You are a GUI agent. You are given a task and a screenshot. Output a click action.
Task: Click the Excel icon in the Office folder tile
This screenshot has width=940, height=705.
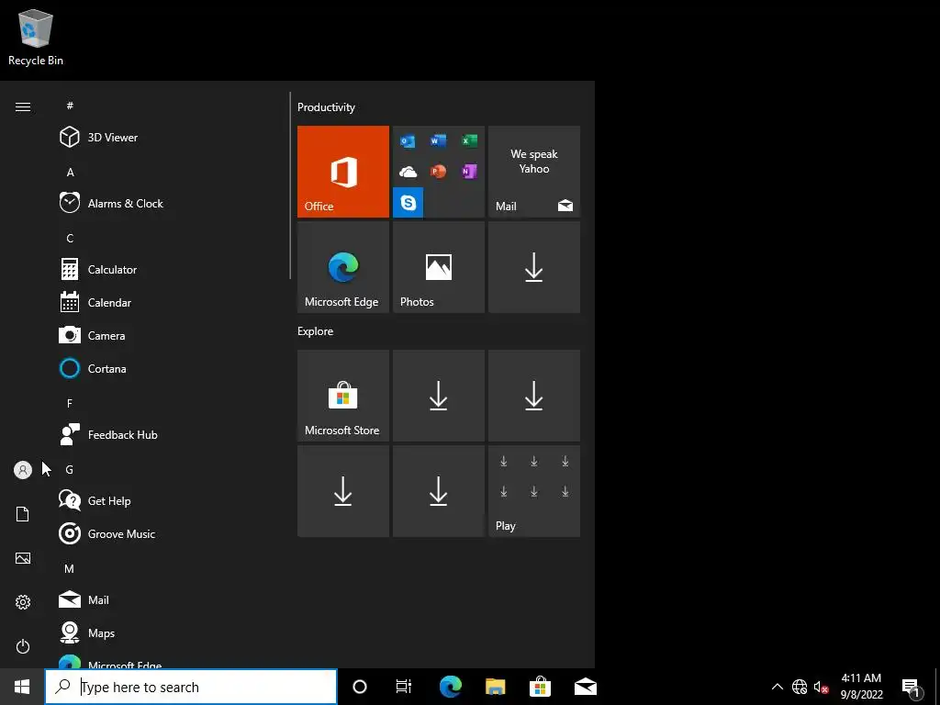pyautogui.click(x=469, y=140)
